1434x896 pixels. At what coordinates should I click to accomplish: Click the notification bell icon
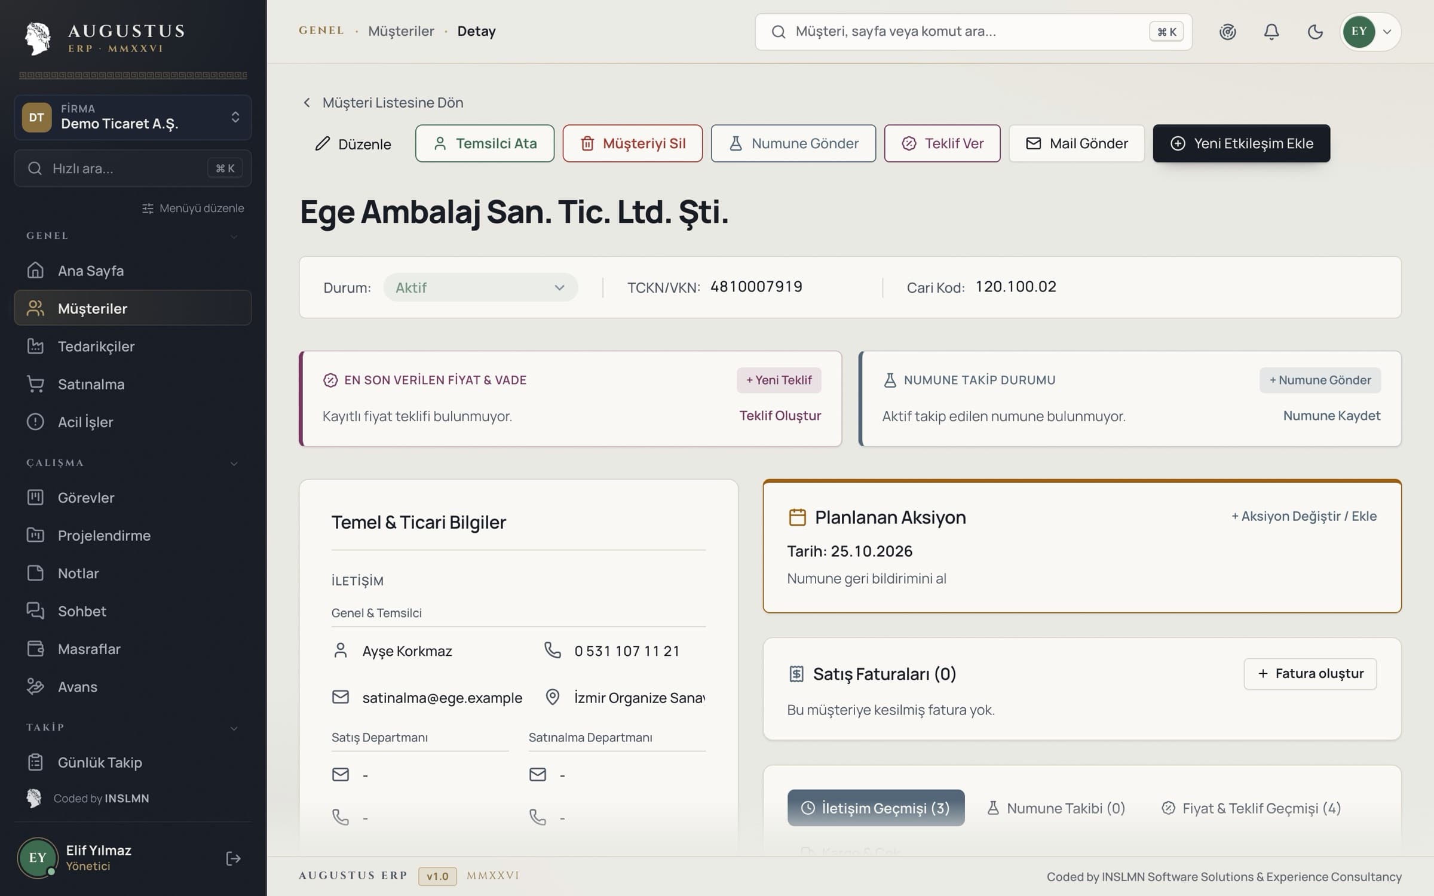click(1271, 32)
